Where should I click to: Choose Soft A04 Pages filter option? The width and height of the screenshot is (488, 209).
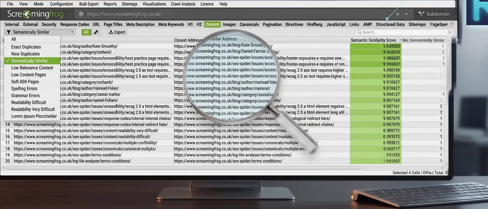point(32,82)
